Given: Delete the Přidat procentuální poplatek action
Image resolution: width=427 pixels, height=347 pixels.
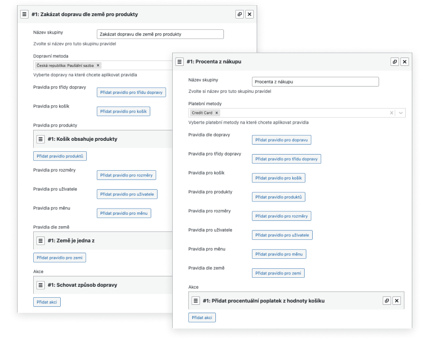Looking at the screenshot, I should tap(397, 301).
